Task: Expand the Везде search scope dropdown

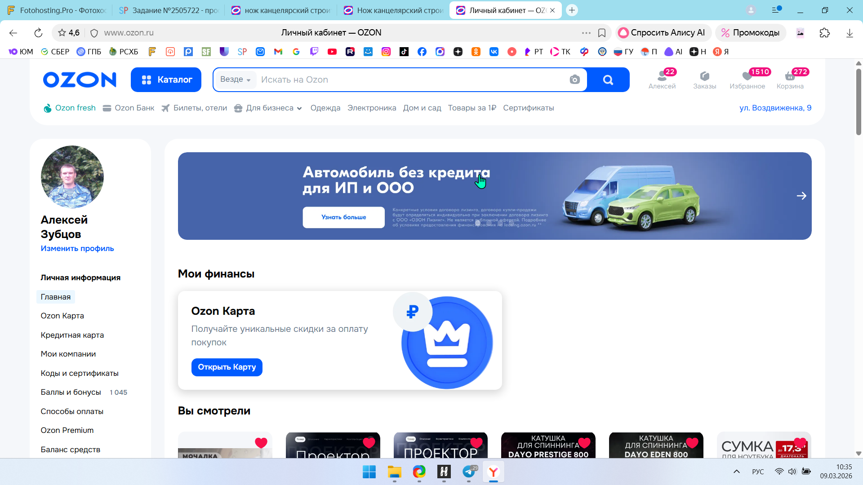Action: pos(235,79)
